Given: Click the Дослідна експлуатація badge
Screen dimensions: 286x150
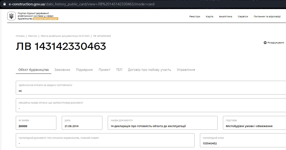Looking at the screenshot, I should point(46,19).
